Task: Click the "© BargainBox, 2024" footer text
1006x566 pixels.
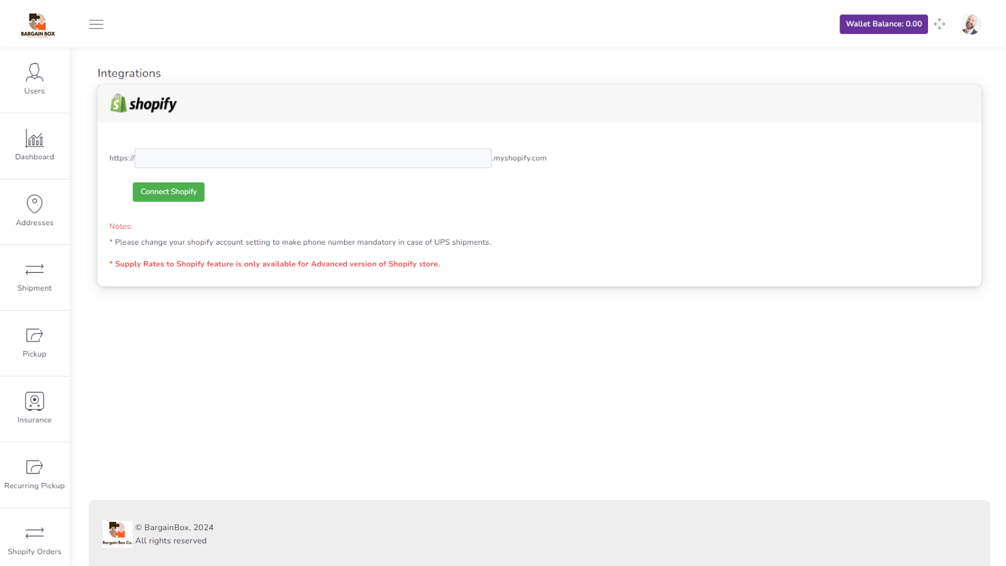Action: point(175,528)
